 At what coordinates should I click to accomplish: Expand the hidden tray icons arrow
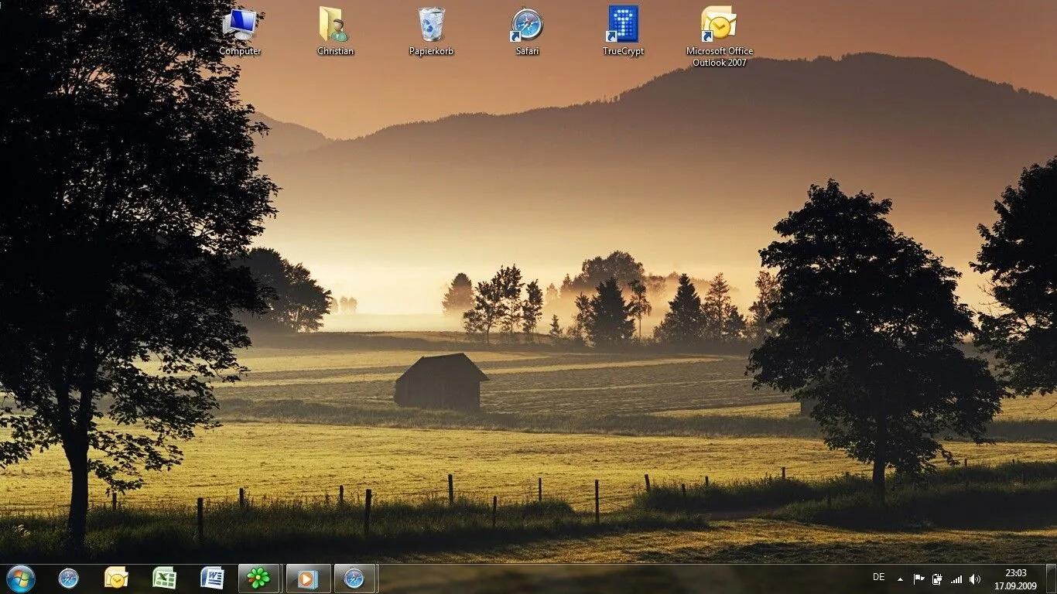pos(900,579)
